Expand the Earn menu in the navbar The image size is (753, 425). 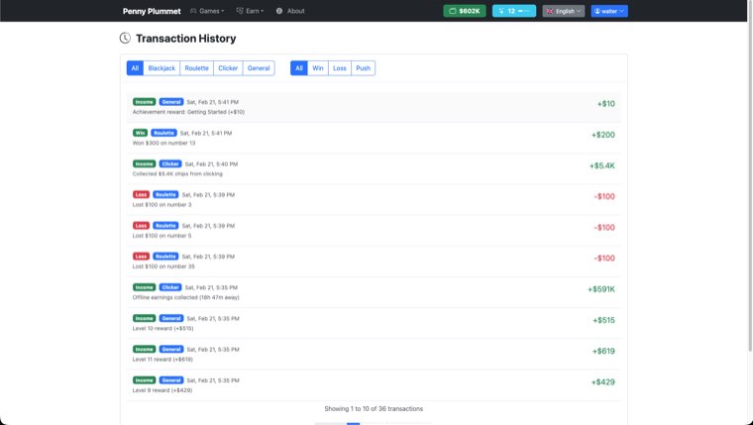click(250, 11)
